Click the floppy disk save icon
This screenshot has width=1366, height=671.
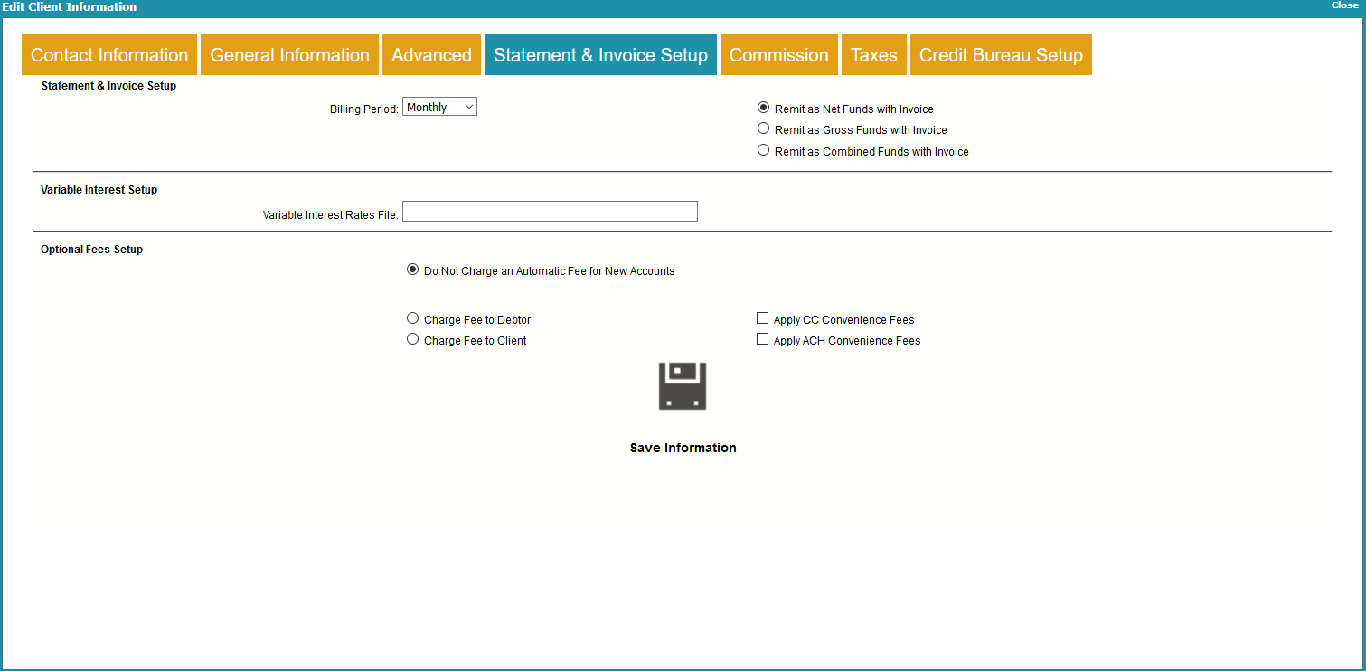click(x=683, y=386)
